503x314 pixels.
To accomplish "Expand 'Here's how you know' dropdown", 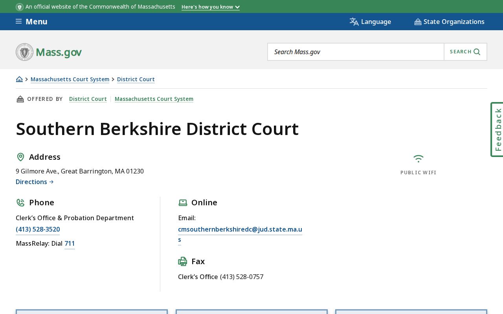I will 211,7.
